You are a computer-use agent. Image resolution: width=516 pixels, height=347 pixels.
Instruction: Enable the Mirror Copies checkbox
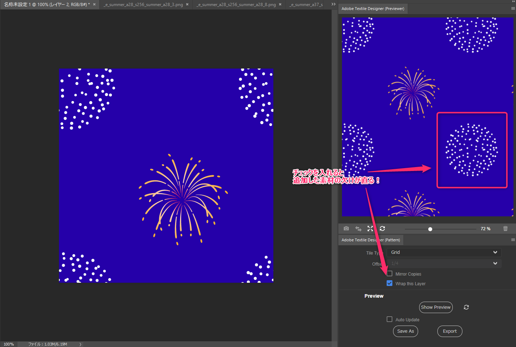(x=390, y=274)
